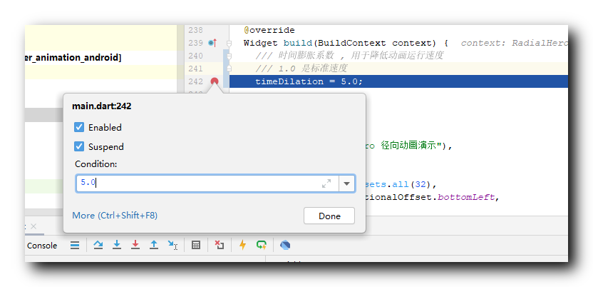Close the debug session tab
Viewport: 593px width, 287px height.
point(33,226)
